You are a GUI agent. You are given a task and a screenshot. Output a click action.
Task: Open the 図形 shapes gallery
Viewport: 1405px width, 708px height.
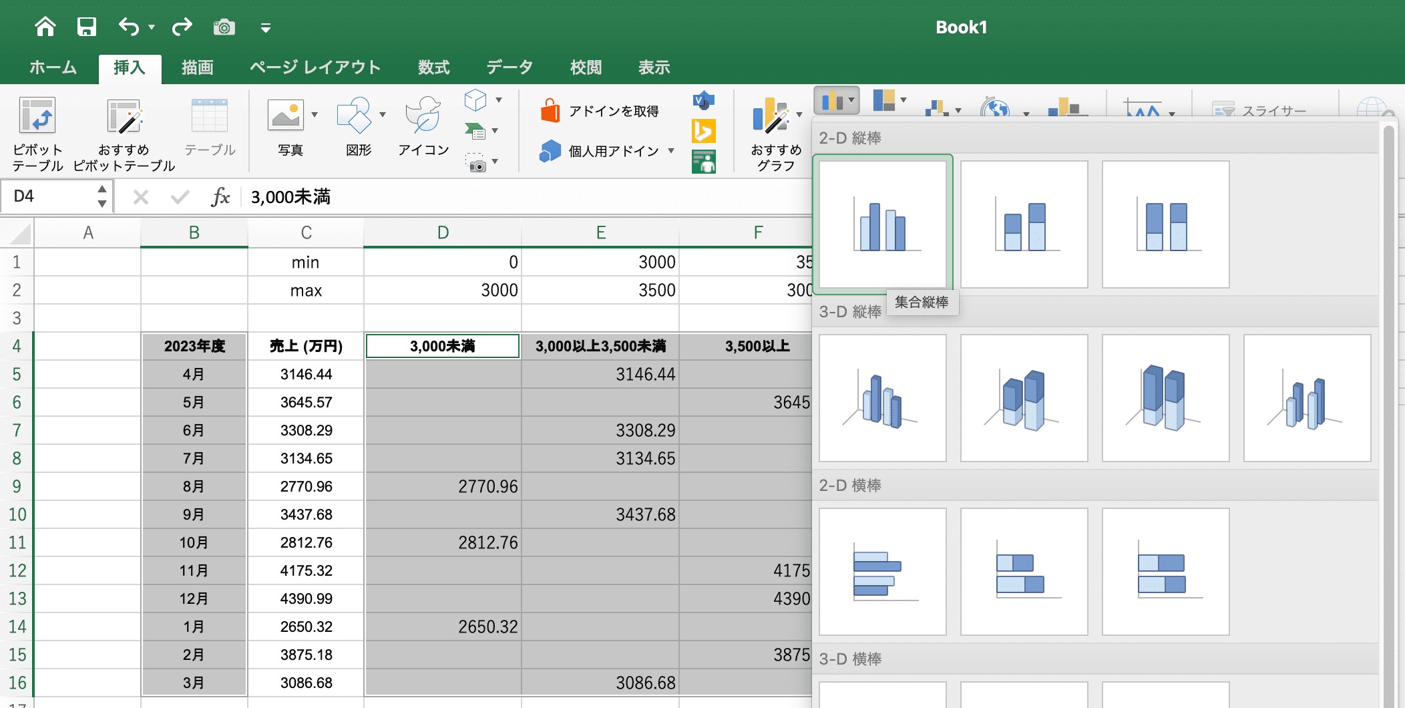click(355, 127)
